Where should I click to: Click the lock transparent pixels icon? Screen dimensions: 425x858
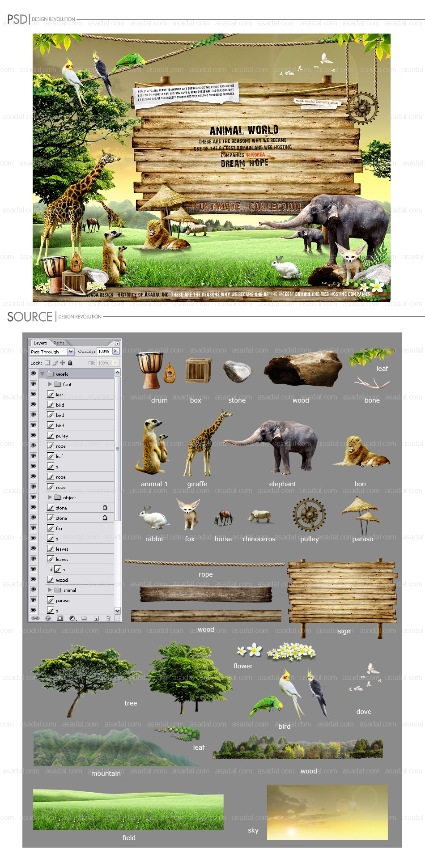tap(47, 363)
